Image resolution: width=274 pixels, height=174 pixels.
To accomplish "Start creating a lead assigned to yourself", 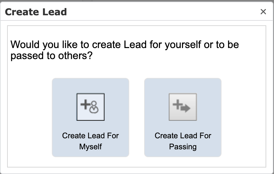I will pos(90,118).
